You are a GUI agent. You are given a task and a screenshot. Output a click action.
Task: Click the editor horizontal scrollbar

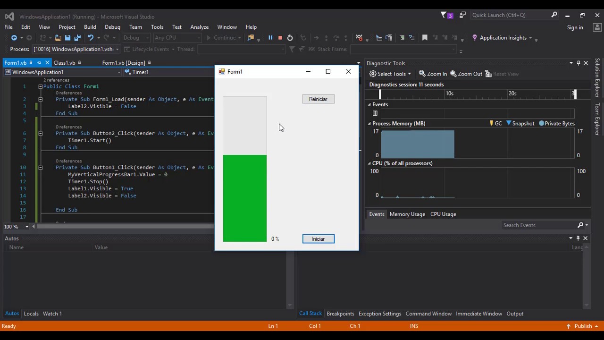pyautogui.click(x=125, y=227)
